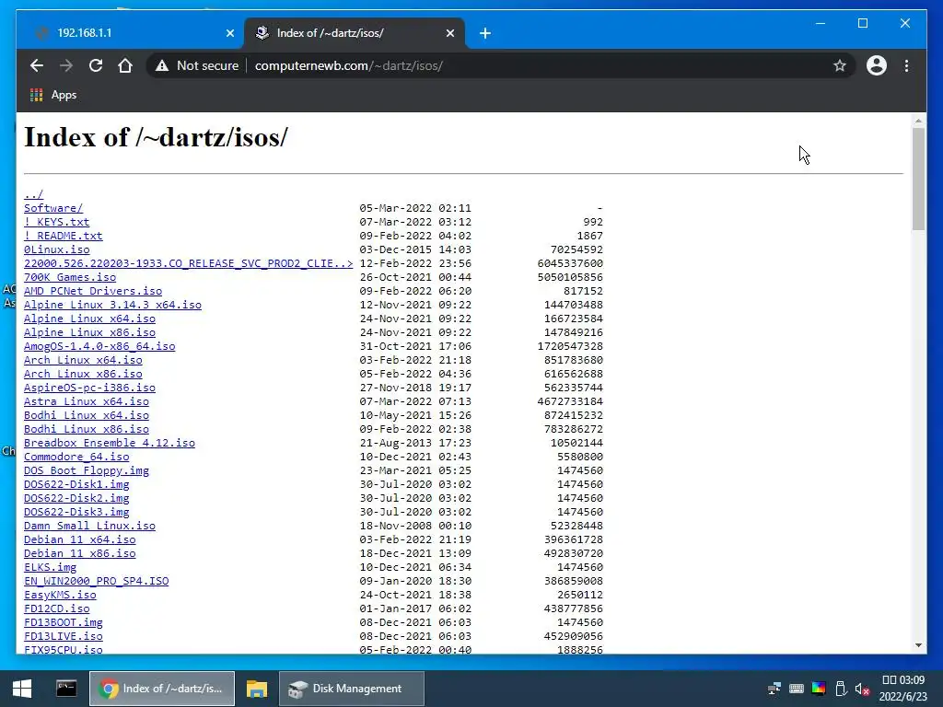The height and width of the screenshot is (707, 943).
Task: Download Bodhi_Linux_x86.iso
Action: pos(87,429)
